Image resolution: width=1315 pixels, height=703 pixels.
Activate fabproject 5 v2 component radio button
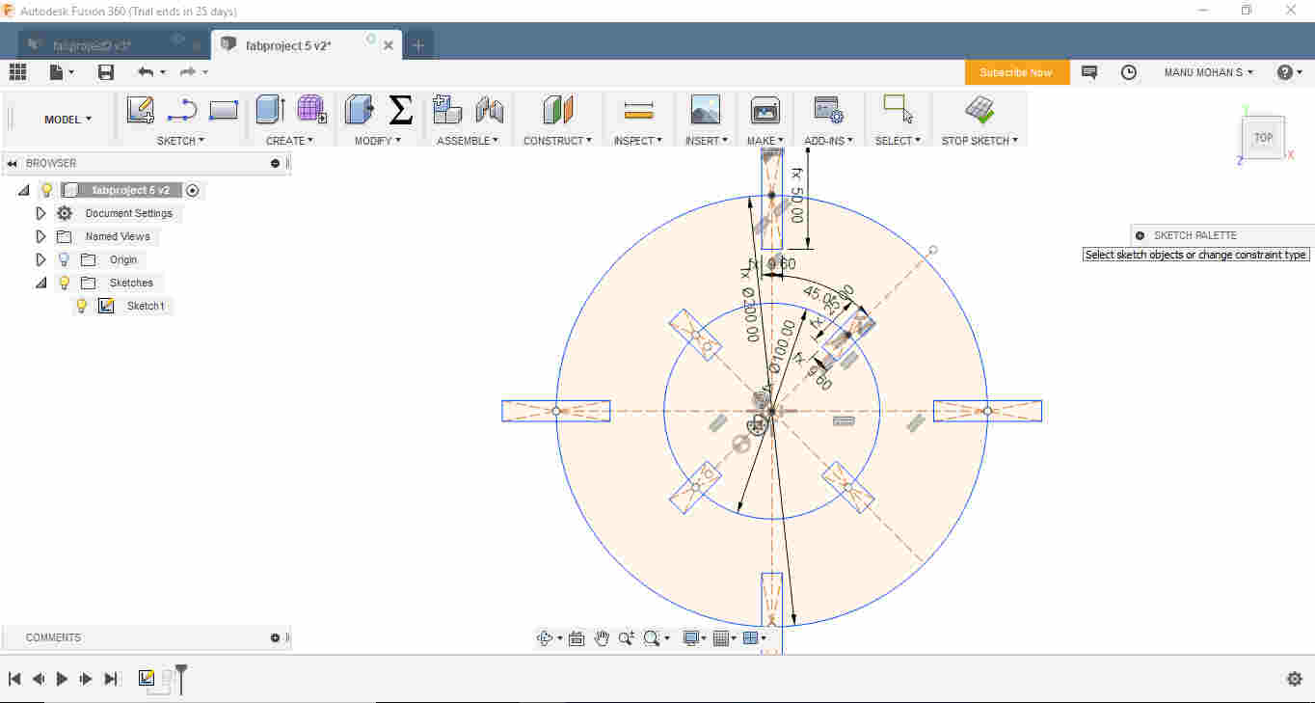tap(192, 190)
